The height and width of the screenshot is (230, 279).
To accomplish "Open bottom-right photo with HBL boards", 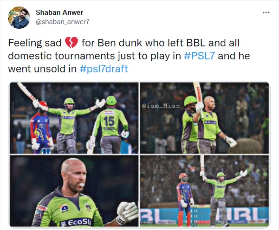I will click(x=204, y=191).
